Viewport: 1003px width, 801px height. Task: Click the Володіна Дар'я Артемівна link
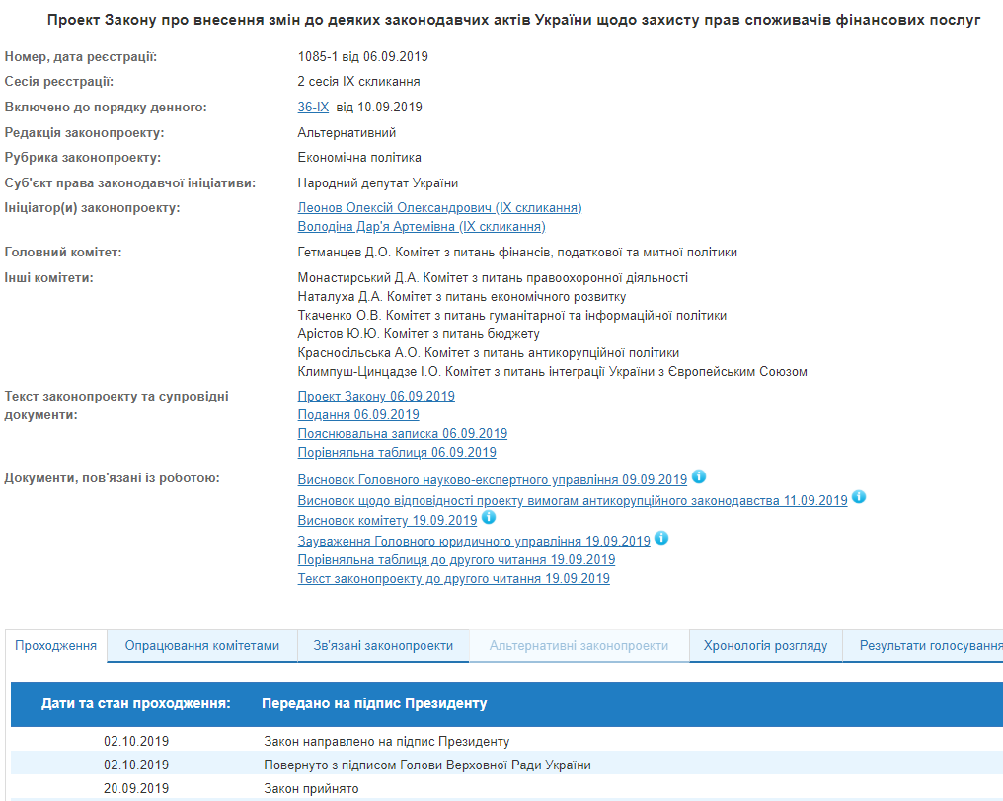422,227
